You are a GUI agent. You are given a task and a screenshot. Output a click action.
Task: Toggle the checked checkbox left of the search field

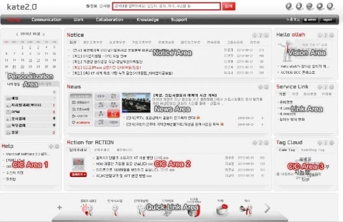coord(88,6)
